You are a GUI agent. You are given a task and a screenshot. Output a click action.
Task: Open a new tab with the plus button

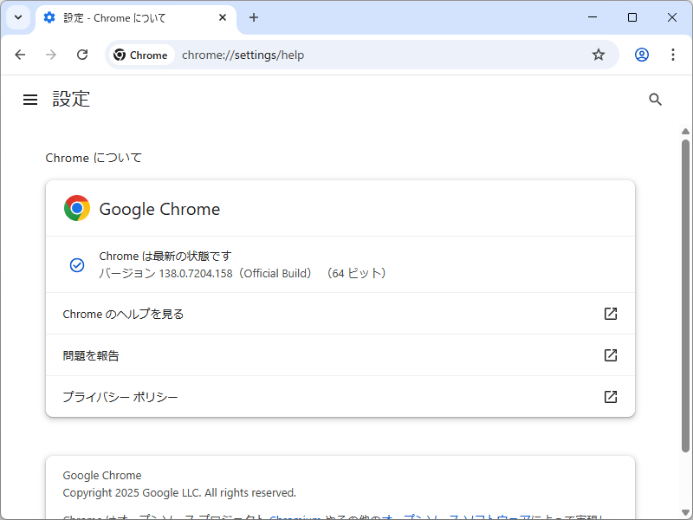(254, 17)
